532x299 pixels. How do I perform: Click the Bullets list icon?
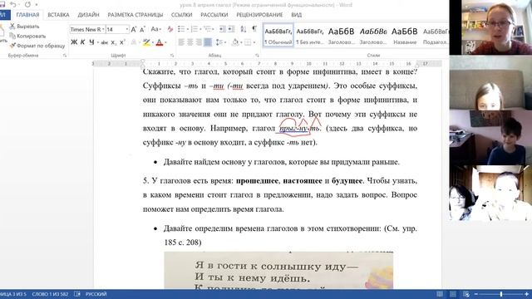181,29
